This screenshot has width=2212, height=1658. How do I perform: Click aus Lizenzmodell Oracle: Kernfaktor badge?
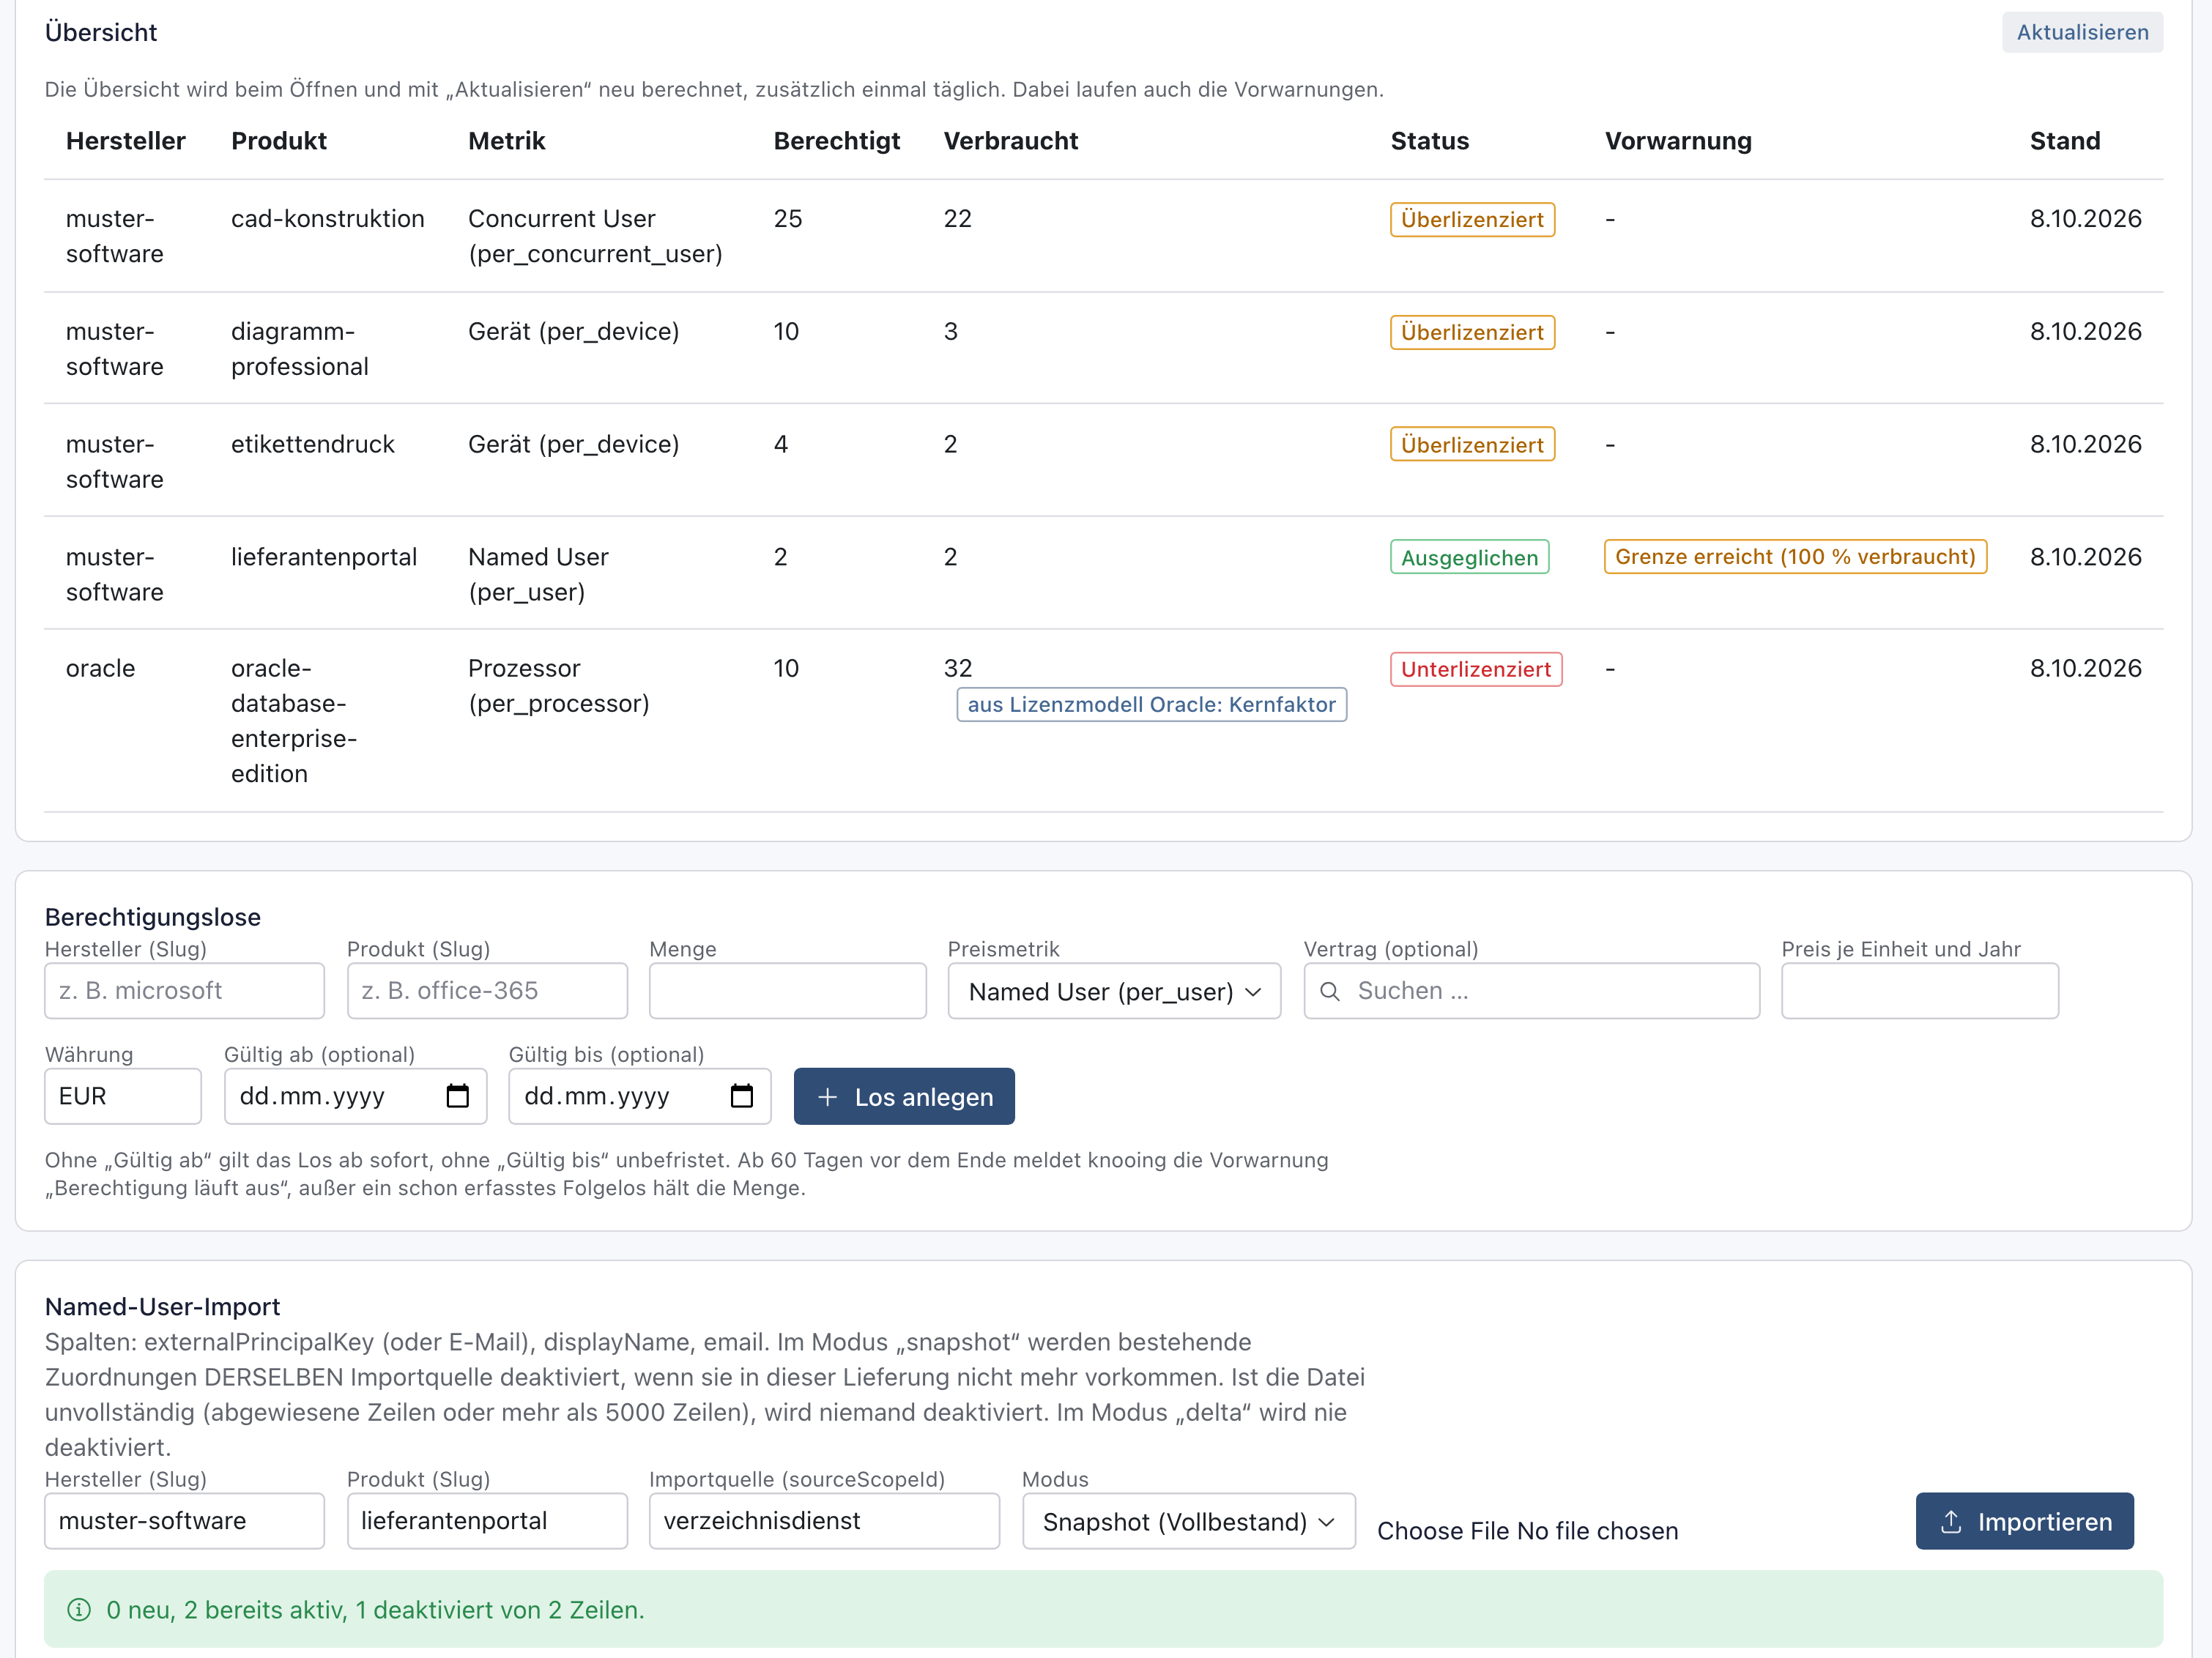tap(1151, 704)
